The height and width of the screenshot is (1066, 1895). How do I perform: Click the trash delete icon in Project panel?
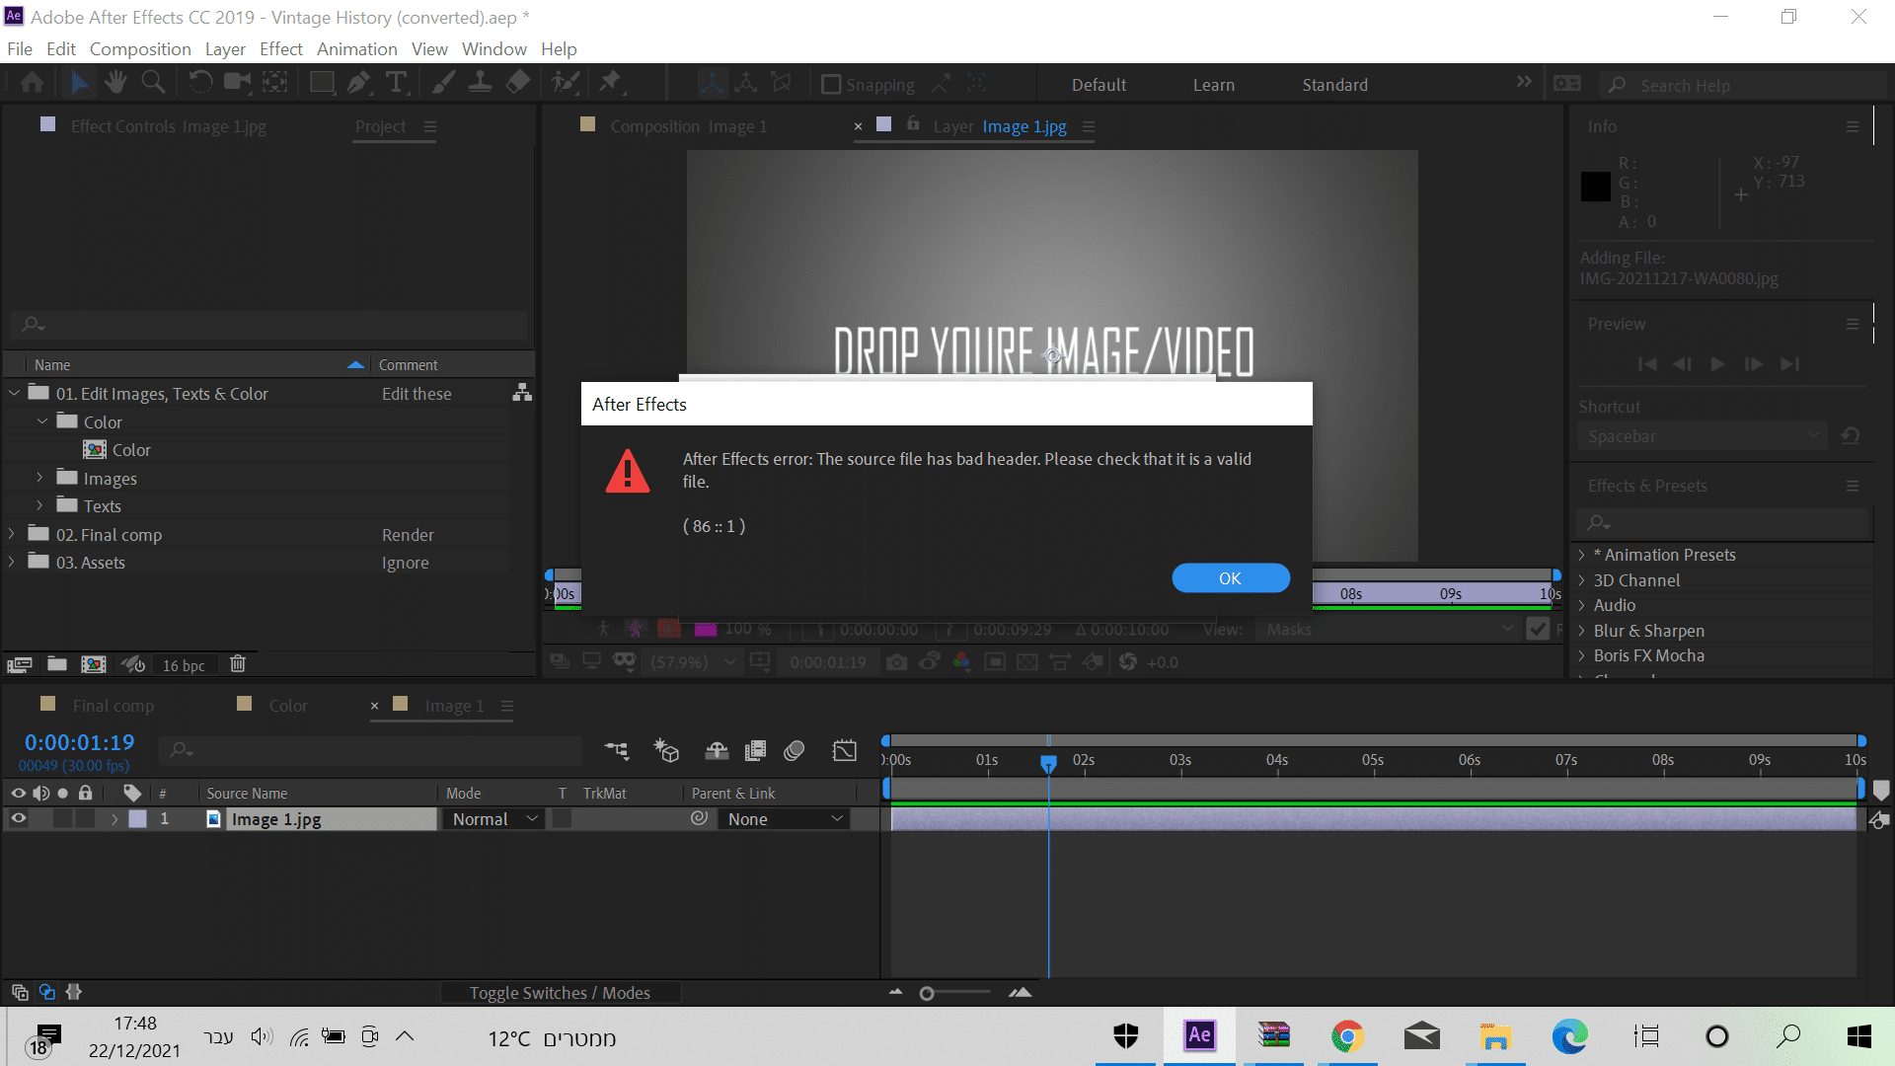238,664
